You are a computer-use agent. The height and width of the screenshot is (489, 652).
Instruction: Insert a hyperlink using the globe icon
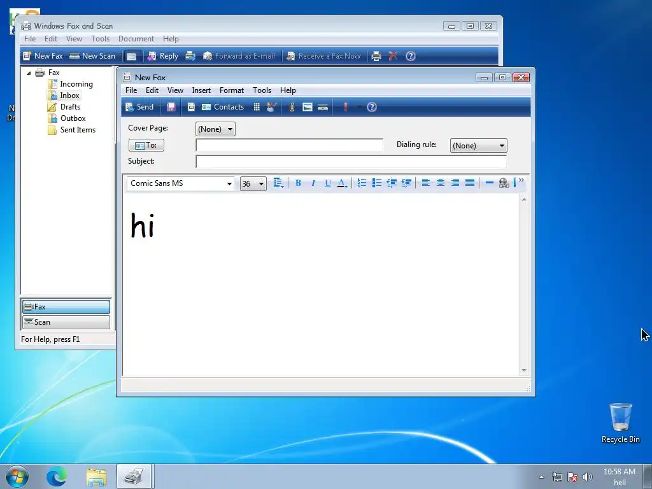tap(504, 183)
